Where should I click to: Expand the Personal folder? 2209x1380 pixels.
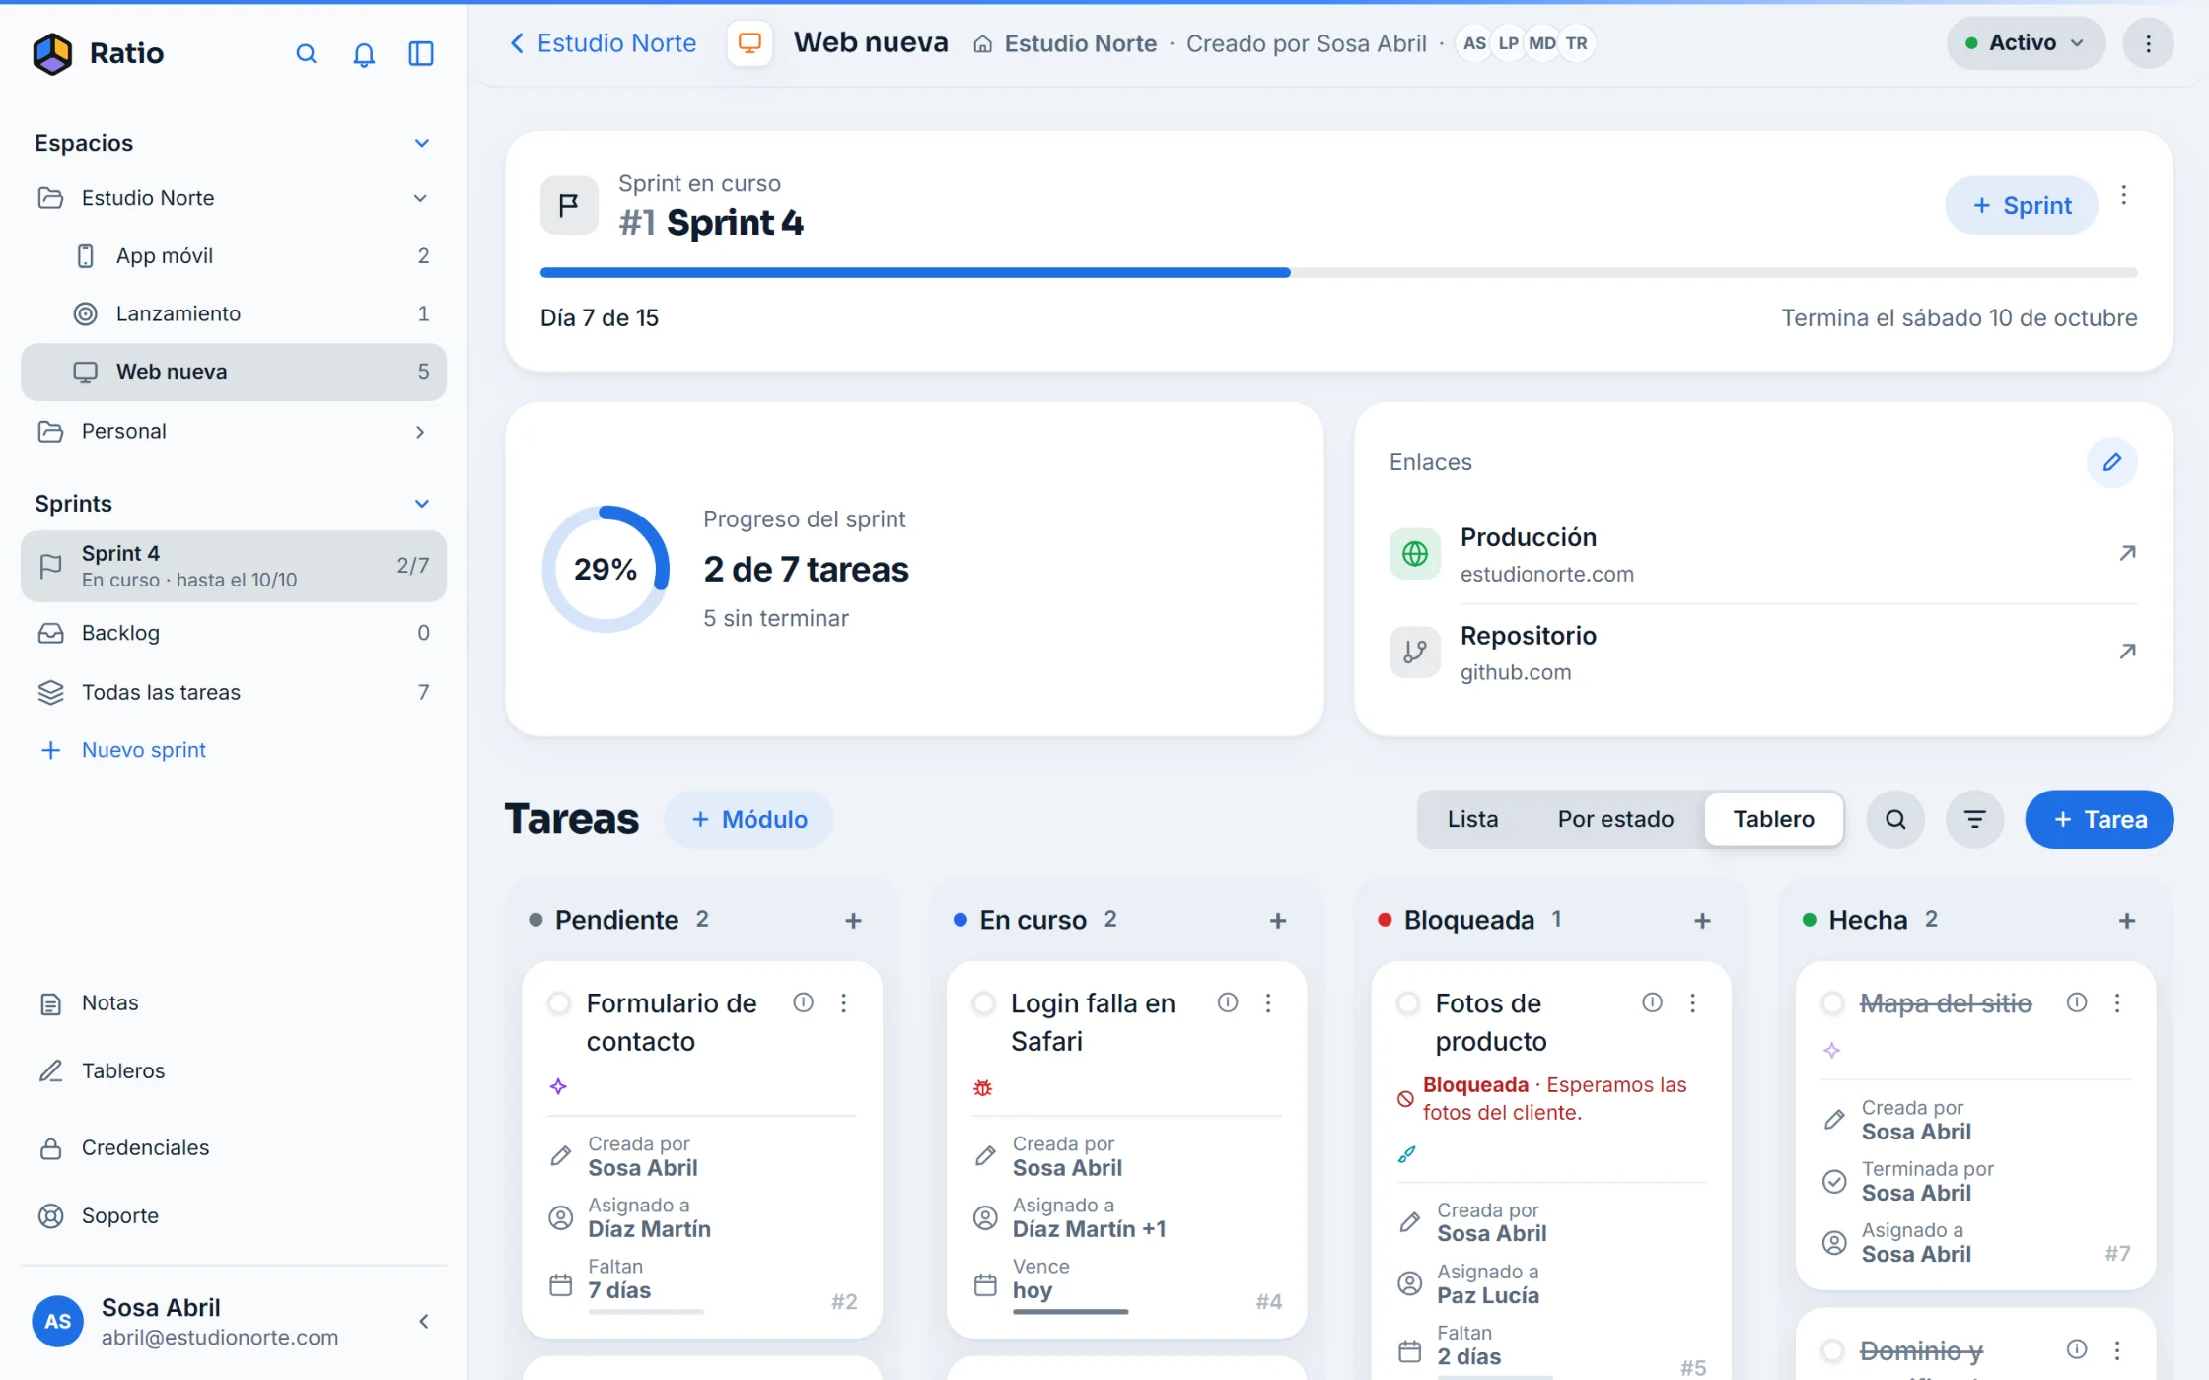pos(420,432)
